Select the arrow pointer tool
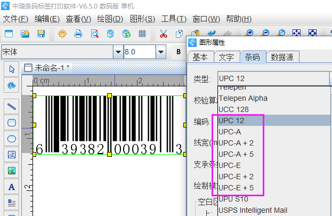The width and height of the screenshot is (332, 216). click(12, 69)
